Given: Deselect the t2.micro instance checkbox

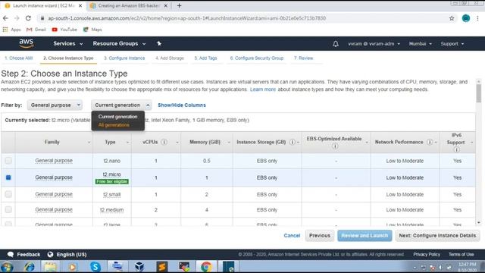Looking at the screenshot, I should point(8,177).
